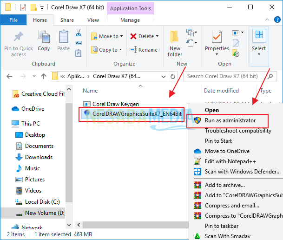Image resolution: width=283 pixels, height=240 pixels.
Task: Go back with the left arrow
Action: pyautogui.click(x=9, y=76)
